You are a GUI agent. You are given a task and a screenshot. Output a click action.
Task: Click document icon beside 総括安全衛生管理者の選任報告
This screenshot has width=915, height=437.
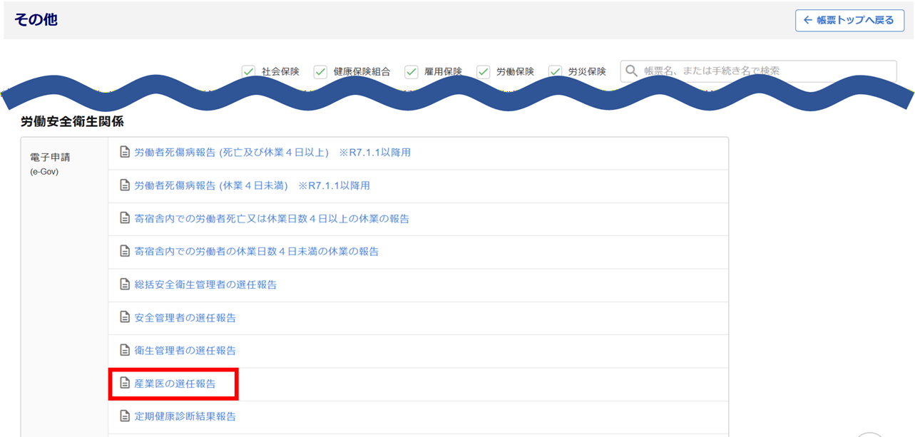point(125,284)
